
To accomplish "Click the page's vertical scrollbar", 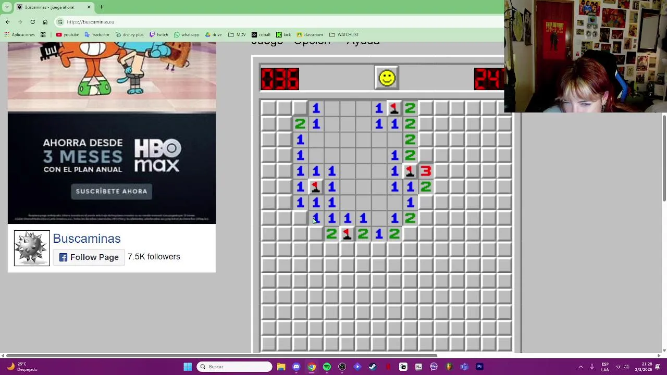I will (664, 159).
